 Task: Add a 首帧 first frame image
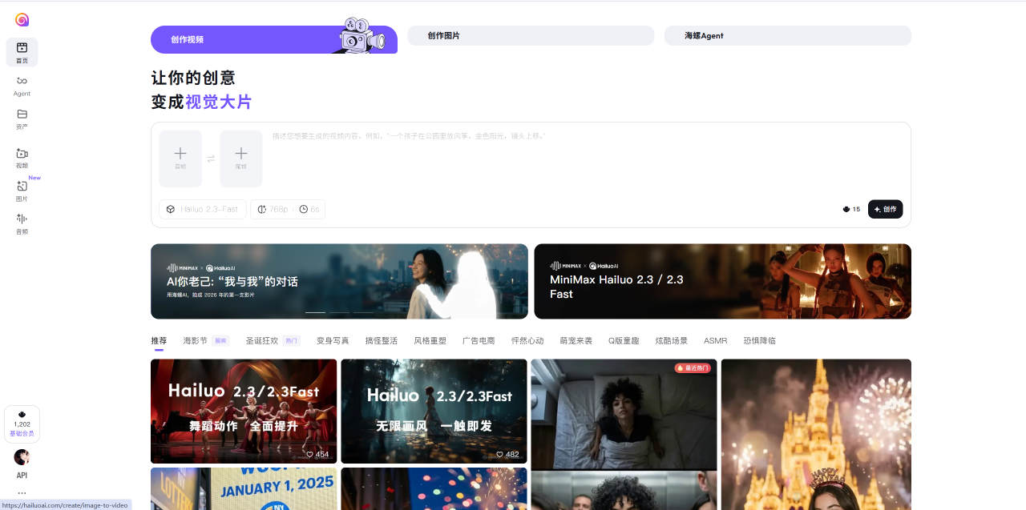point(180,159)
